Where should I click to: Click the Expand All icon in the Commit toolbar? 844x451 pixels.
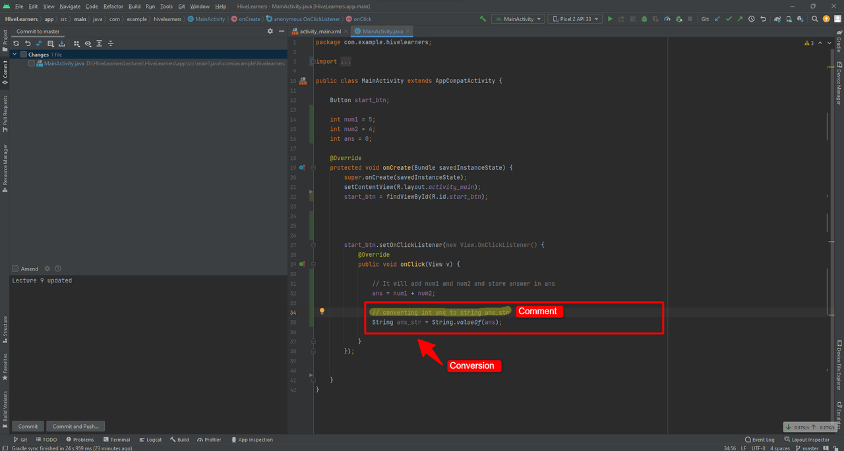99,43
